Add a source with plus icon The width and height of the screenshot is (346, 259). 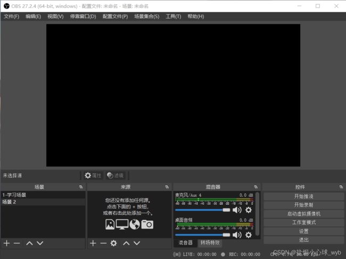tap(93, 243)
